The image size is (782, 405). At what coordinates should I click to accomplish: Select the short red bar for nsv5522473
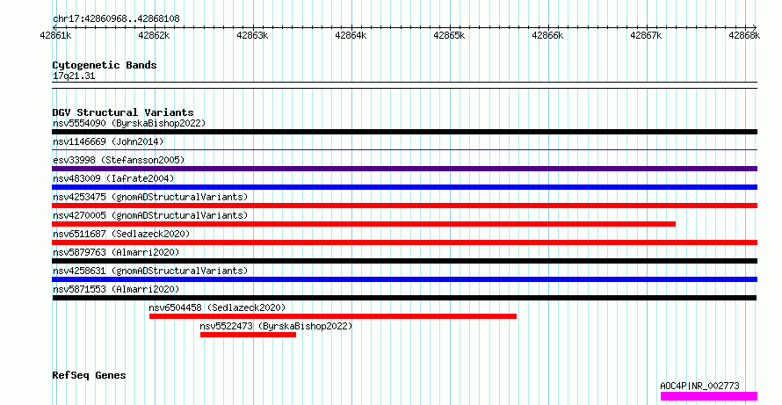[248, 335]
